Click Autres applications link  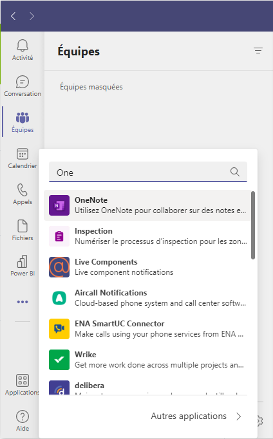(189, 416)
